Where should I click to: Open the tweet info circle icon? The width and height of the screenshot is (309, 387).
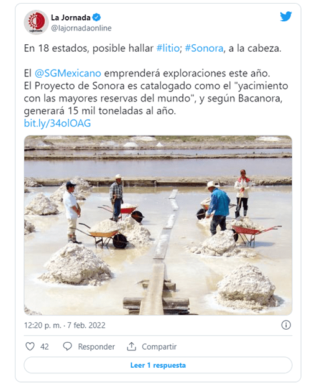coord(286,325)
